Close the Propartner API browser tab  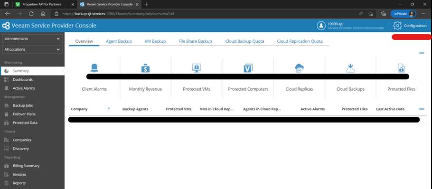pos(73,4)
